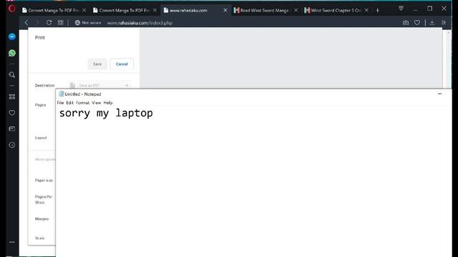The width and height of the screenshot is (458, 257).
Task: Open sidebar setup three-dots menu
Action: (12, 242)
